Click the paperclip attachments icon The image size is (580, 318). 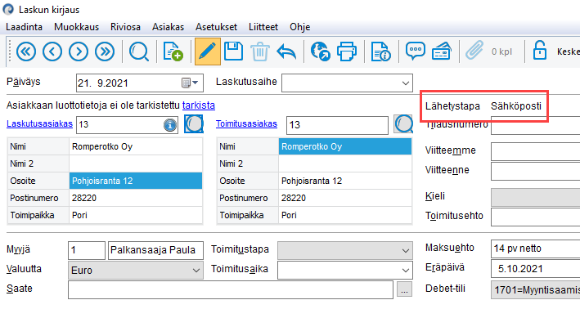click(474, 51)
